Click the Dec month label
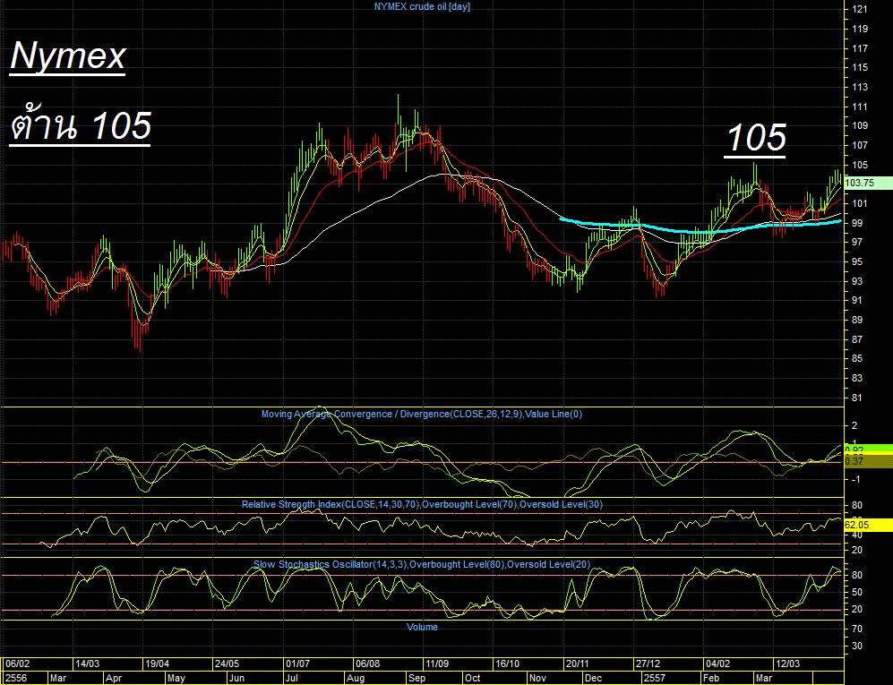This screenshot has height=685, width=893. [x=594, y=678]
